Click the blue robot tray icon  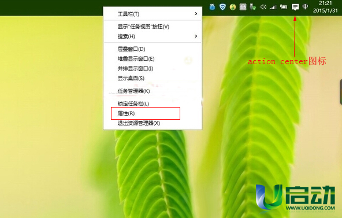[212, 7]
